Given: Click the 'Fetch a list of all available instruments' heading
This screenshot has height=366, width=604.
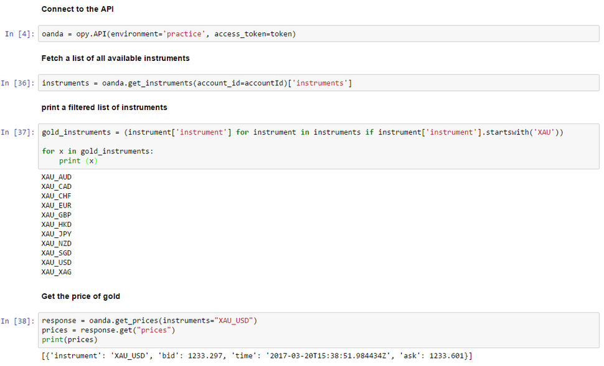Looking at the screenshot, I should click(x=116, y=58).
